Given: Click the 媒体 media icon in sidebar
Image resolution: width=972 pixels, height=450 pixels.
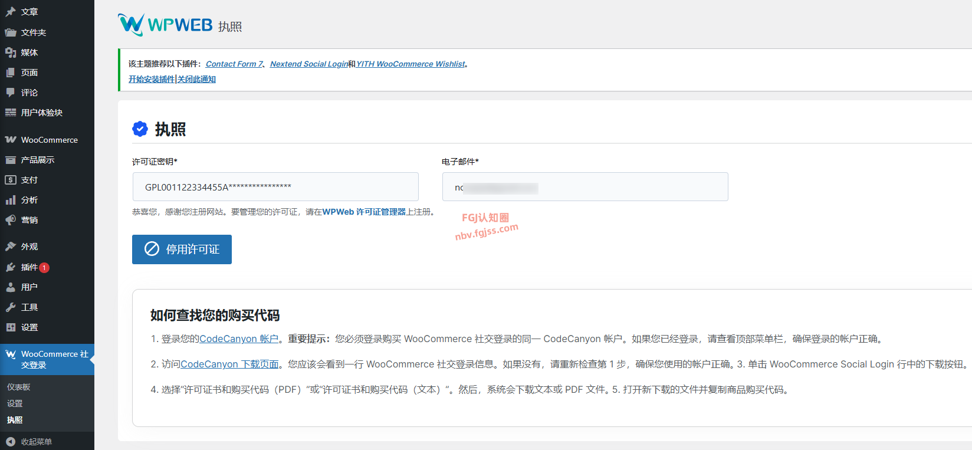Looking at the screenshot, I should click(x=11, y=52).
